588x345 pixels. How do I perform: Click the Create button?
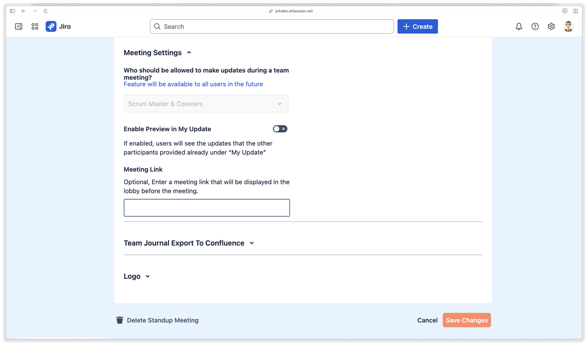[x=417, y=27]
